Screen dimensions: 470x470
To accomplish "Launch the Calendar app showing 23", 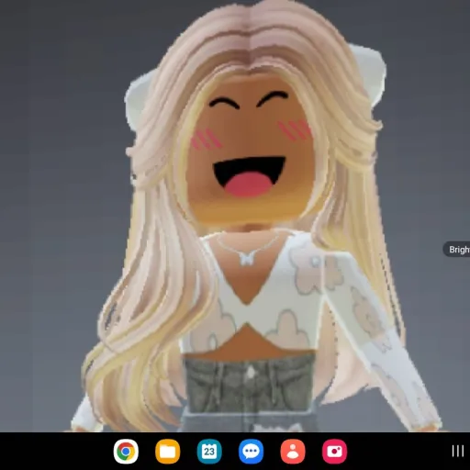I will (x=209, y=452).
